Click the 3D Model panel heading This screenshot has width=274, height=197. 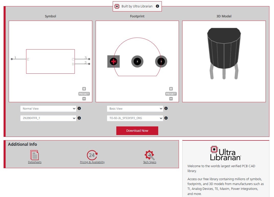point(224,16)
